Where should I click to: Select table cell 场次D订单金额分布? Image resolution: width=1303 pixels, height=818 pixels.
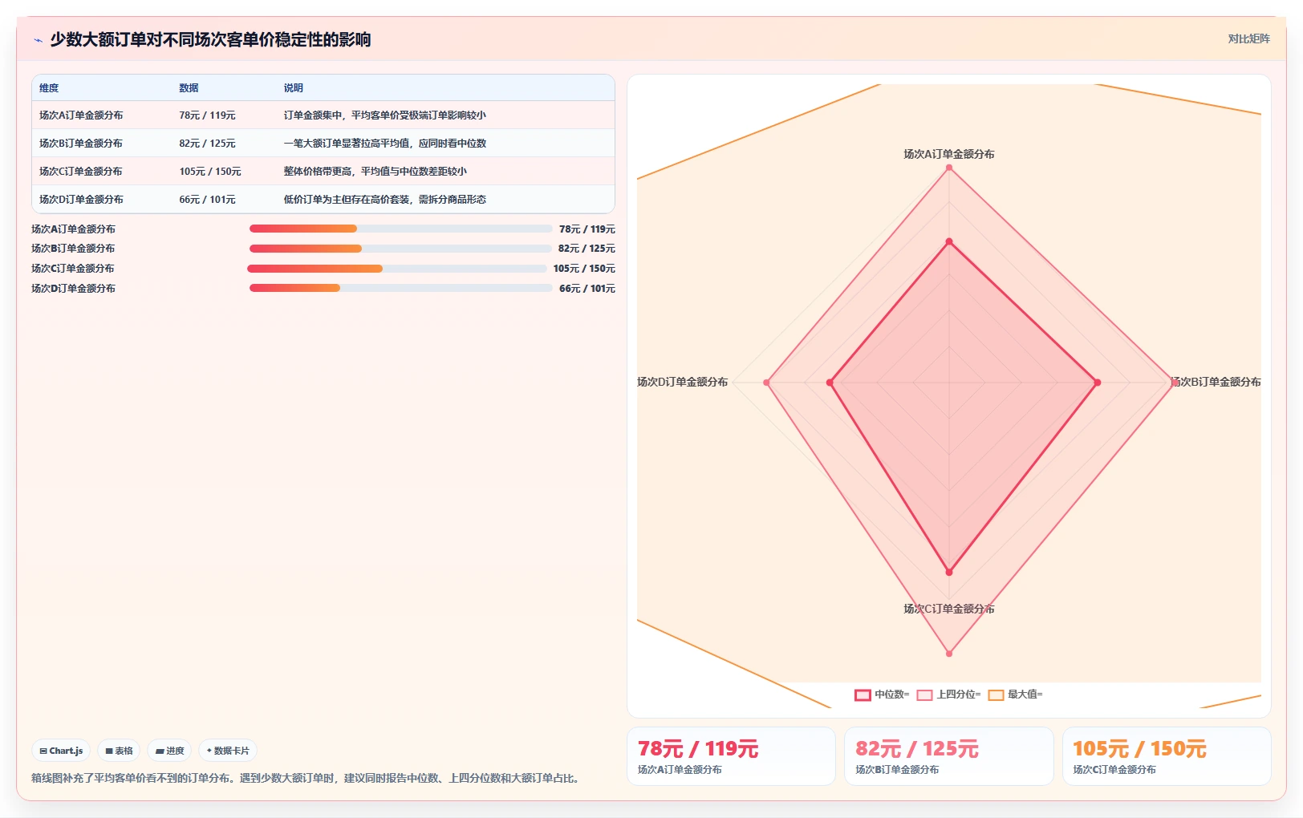click(x=81, y=200)
